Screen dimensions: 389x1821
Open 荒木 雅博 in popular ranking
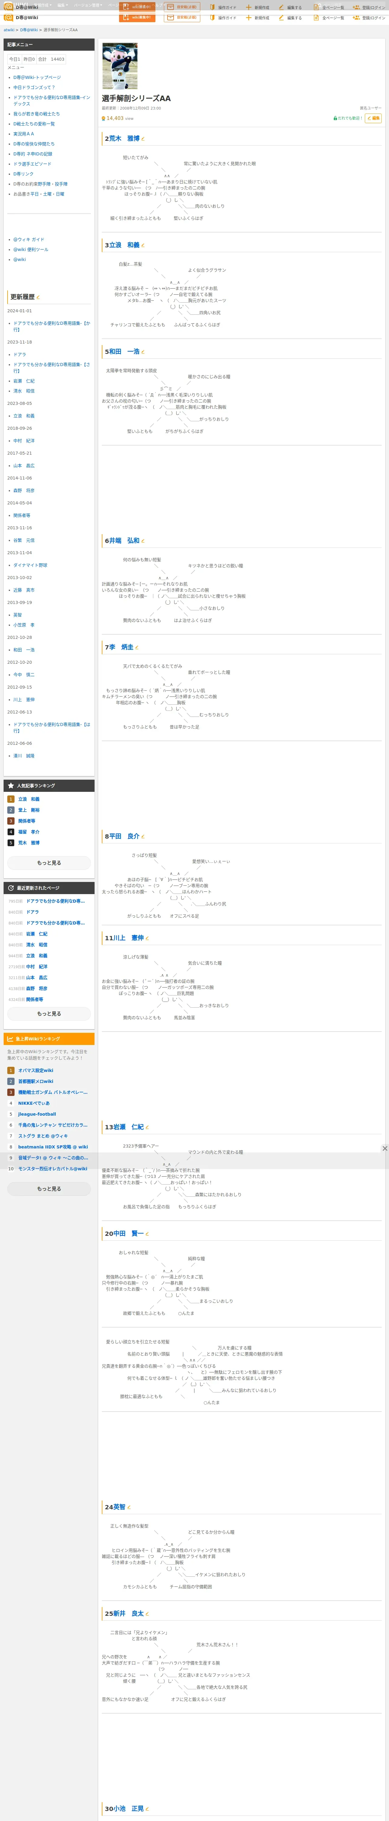[x=29, y=843]
